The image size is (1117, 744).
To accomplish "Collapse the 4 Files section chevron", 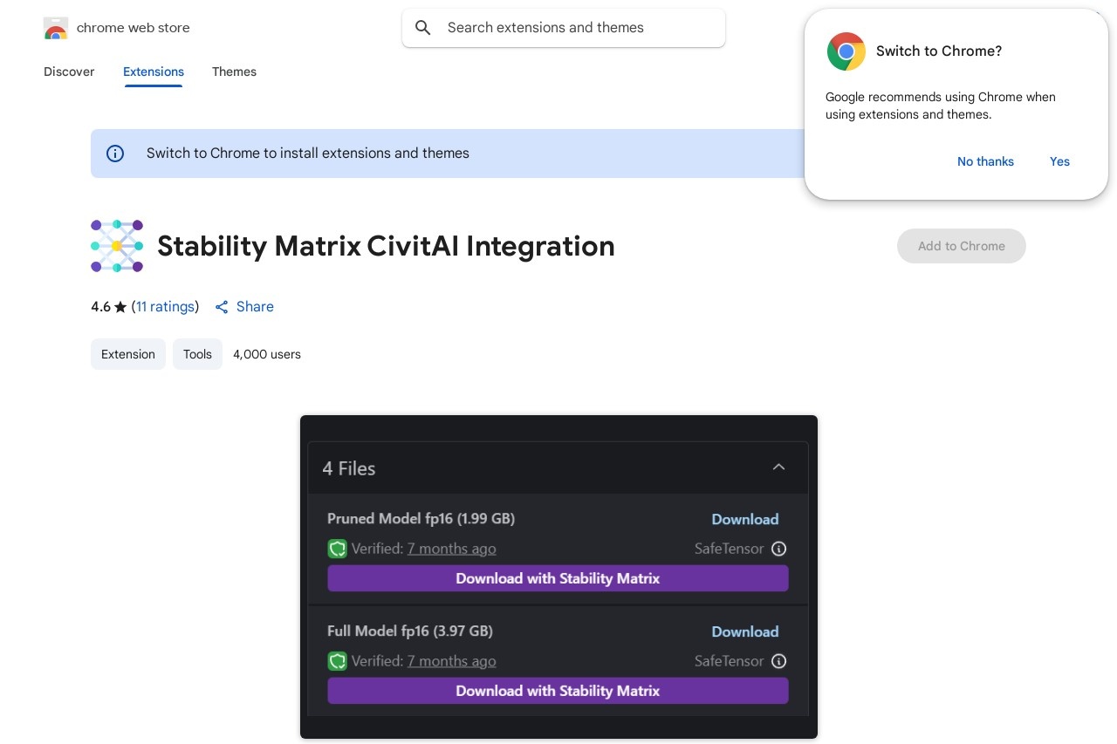I will coord(779,468).
